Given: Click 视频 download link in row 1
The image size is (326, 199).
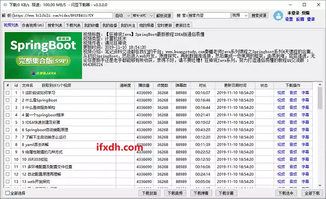Looking at the screenshot, I should click(281, 93).
